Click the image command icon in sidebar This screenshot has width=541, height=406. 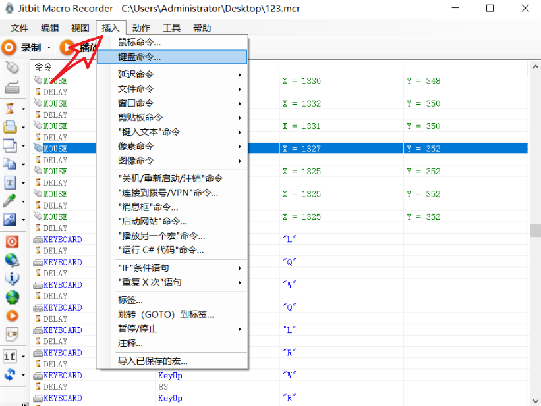pyautogui.click(x=10, y=220)
